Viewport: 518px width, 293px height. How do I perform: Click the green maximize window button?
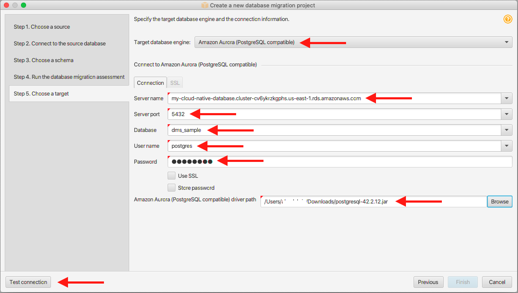(x=24, y=5)
